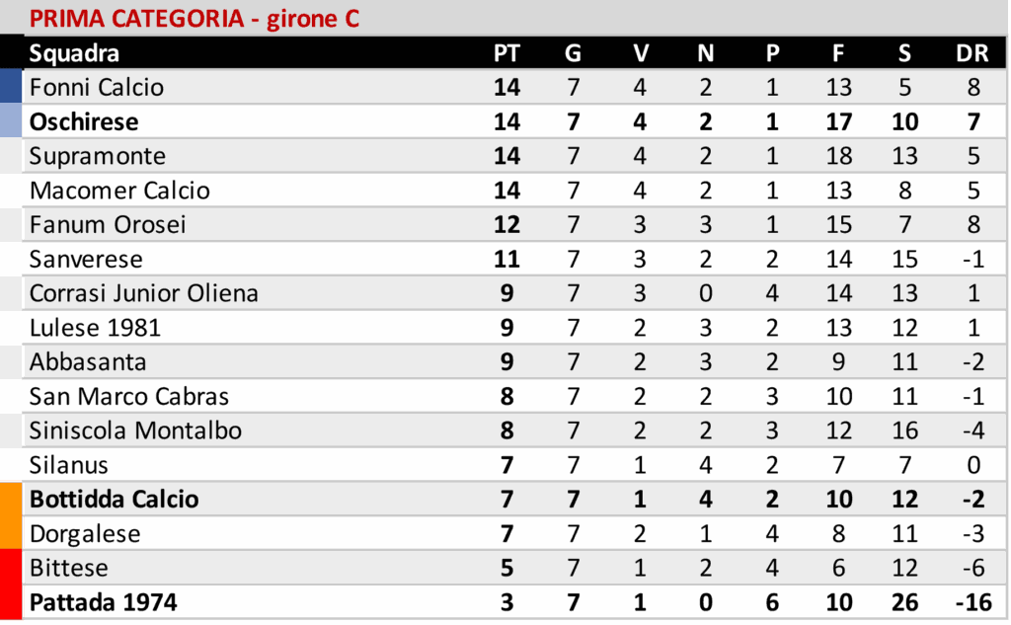Select the Oschirese team name
The image size is (1011, 625).
click(84, 121)
